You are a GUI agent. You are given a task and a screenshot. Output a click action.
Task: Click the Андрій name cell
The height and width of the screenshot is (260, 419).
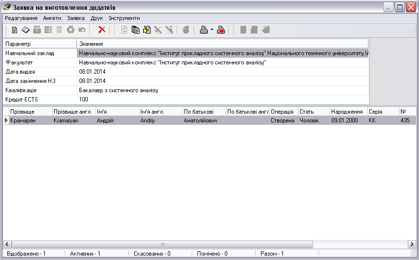click(118, 120)
